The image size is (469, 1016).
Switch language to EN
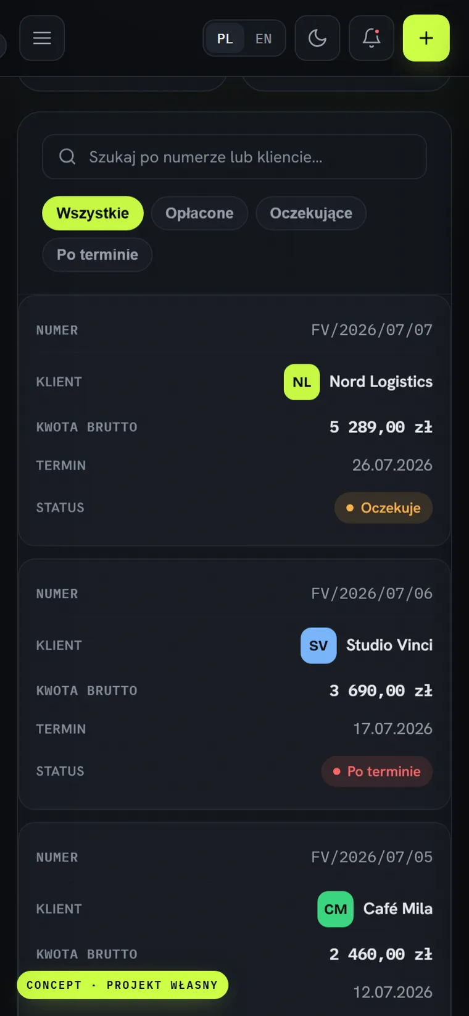pyautogui.click(x=264, y=39)
